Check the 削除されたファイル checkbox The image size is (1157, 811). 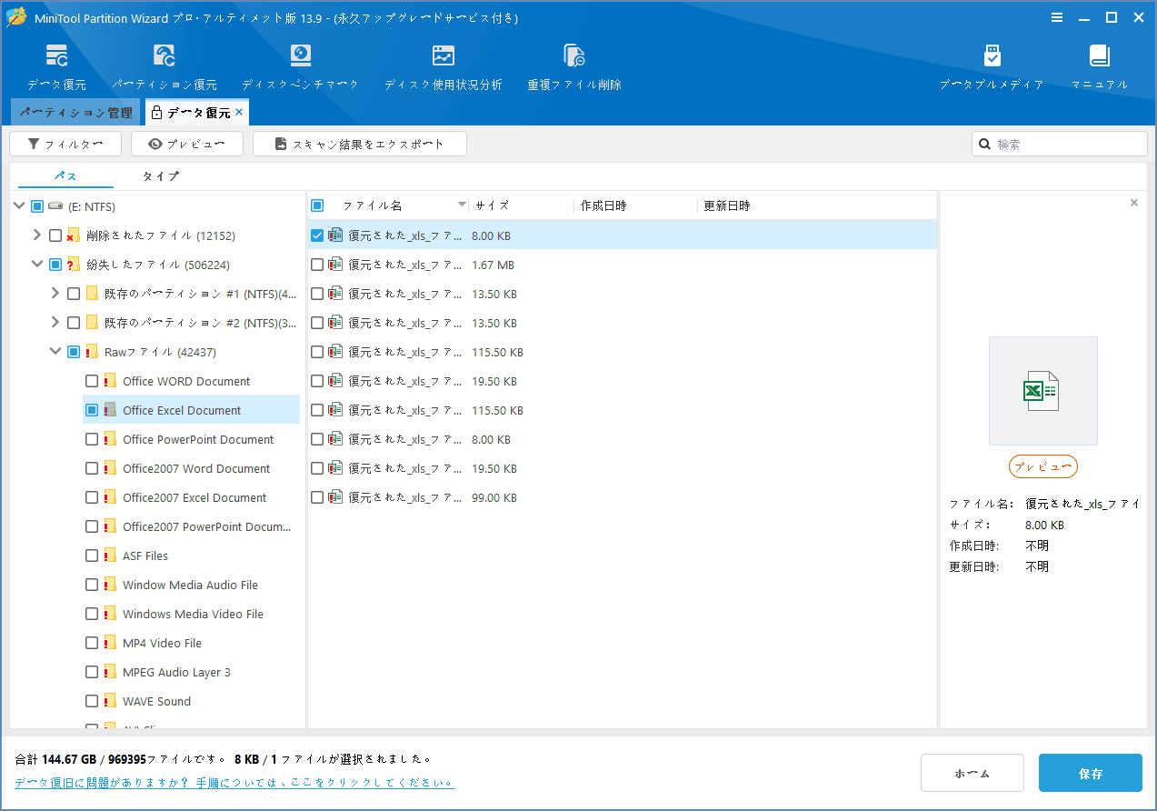(55, 235)
